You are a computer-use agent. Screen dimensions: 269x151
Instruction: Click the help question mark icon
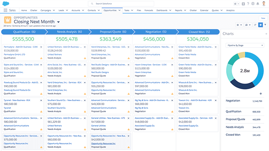[x=248, y=4]
